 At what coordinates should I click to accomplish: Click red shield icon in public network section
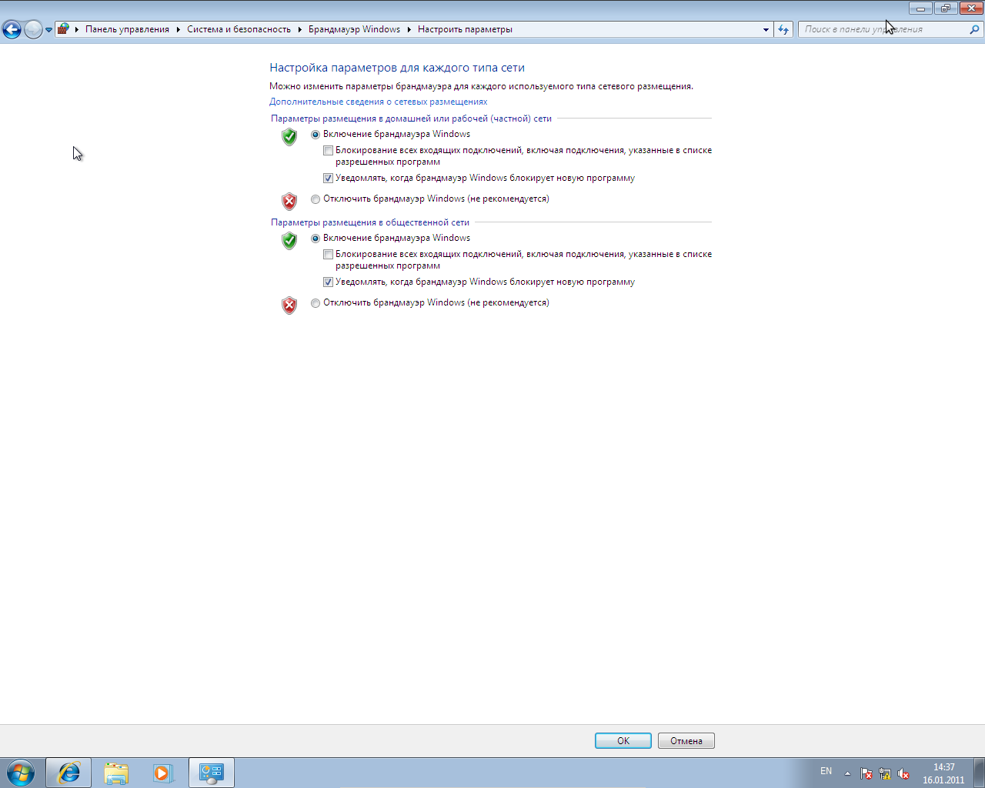tap(289, 306)
